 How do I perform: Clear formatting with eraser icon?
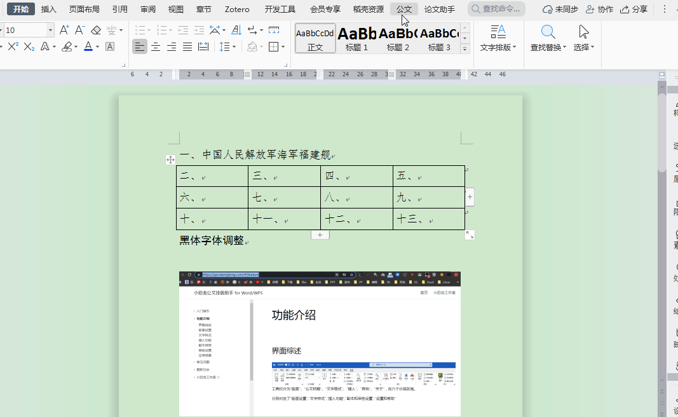[x=96, y=30]
